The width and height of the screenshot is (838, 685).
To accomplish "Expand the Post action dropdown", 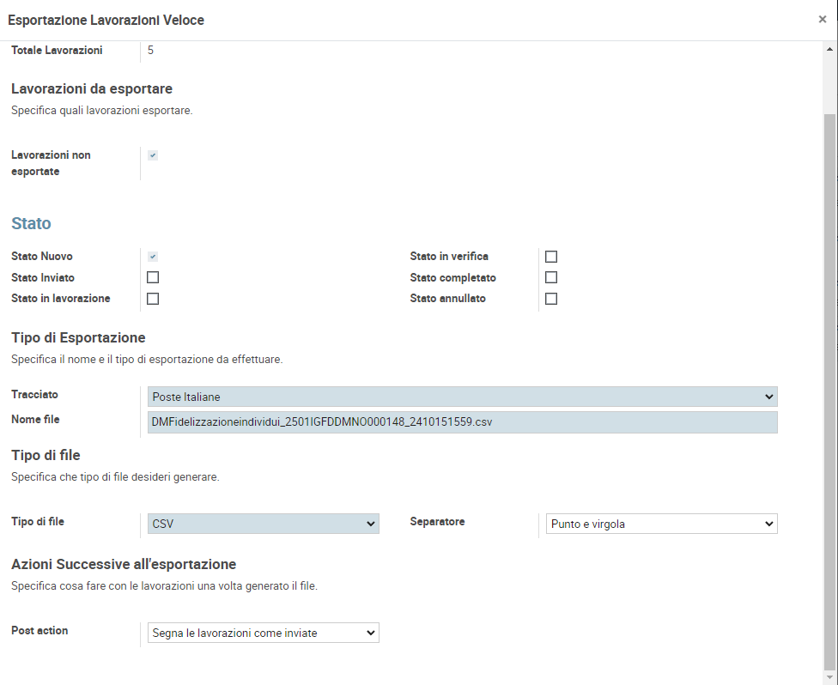I will point(263,633).
